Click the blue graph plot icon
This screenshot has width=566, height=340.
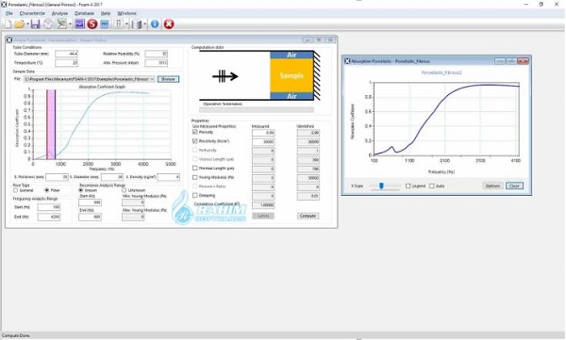(79, 24)
